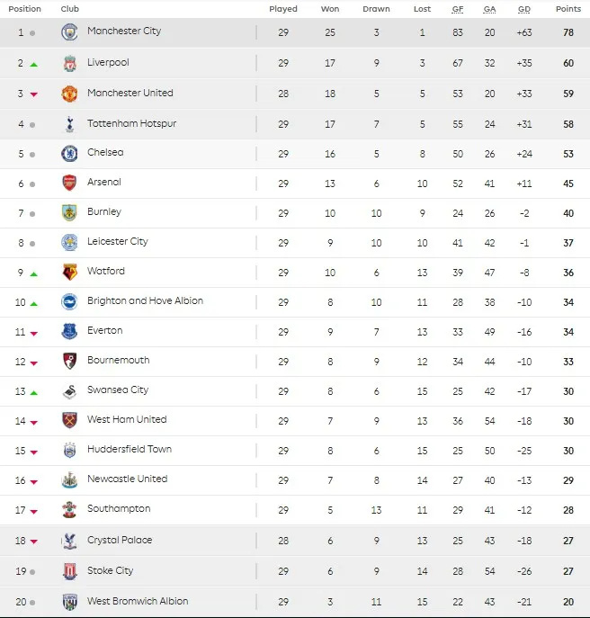Viewport: 590px width, 618px height.
Task: Click the Newcastle United badge
Action: tap(70, 480)
